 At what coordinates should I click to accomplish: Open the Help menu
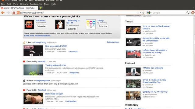coord(54,4)
